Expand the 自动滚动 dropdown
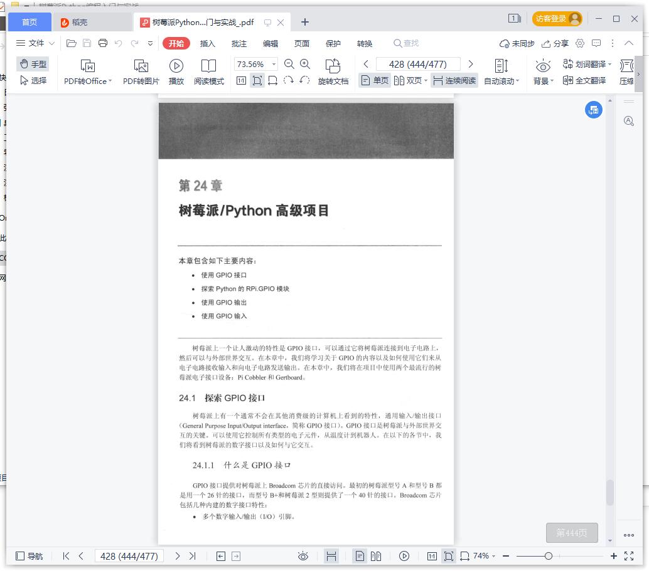The height and width of the screenshot is (571, 649). click(517, 81)
